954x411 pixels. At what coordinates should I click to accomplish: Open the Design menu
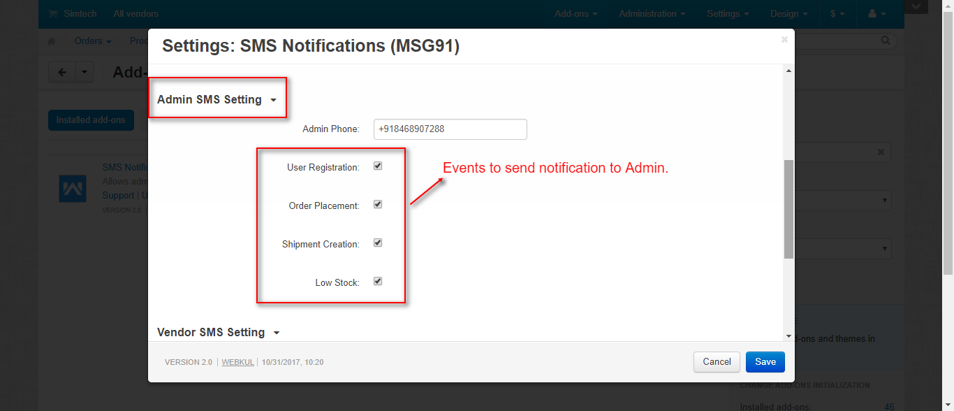point(789,14)
